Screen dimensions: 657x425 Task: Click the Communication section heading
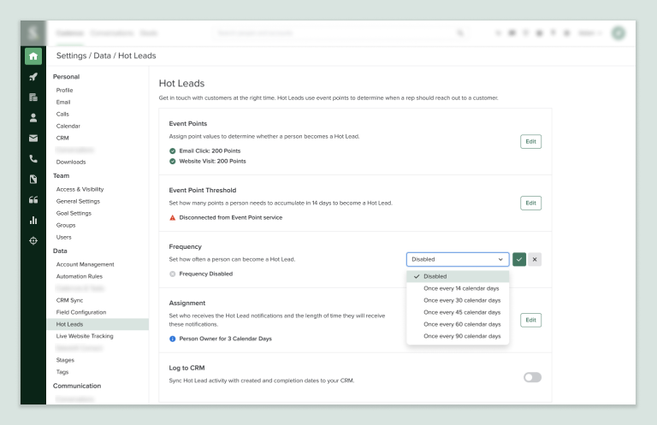77,386
